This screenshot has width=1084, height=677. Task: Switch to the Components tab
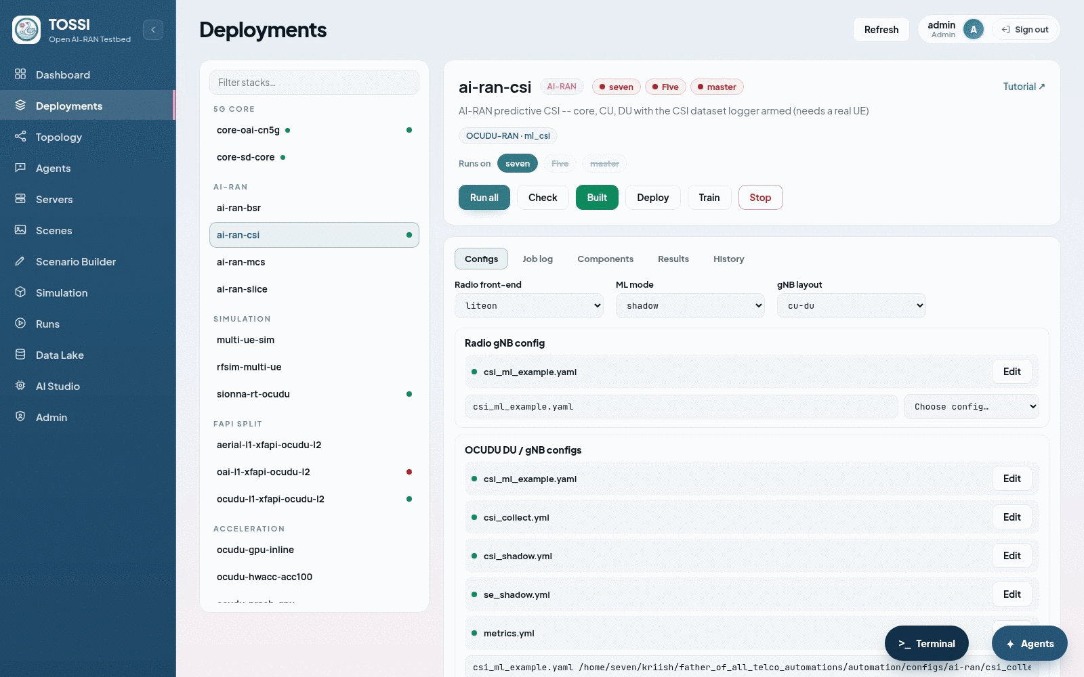click(605, 259)
